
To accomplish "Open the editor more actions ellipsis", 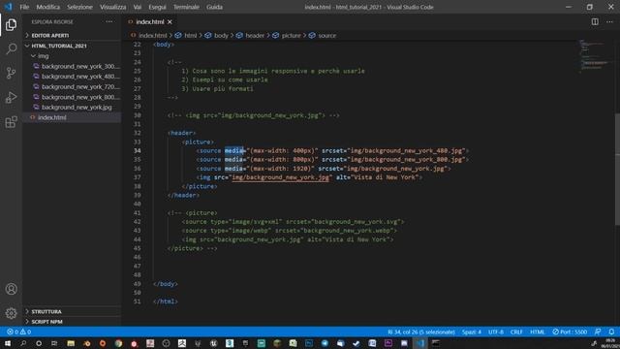I will pos(609,21).
